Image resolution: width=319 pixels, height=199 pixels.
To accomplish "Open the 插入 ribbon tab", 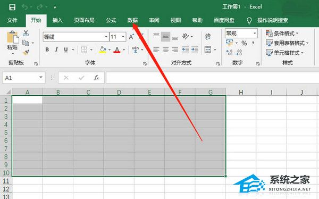I will pos(57,20).
